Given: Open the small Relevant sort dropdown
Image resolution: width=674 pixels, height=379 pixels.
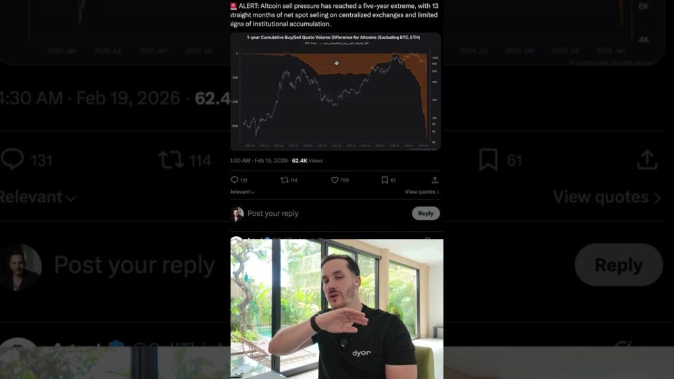Looking at the screenshot, I should coord(243,192).
